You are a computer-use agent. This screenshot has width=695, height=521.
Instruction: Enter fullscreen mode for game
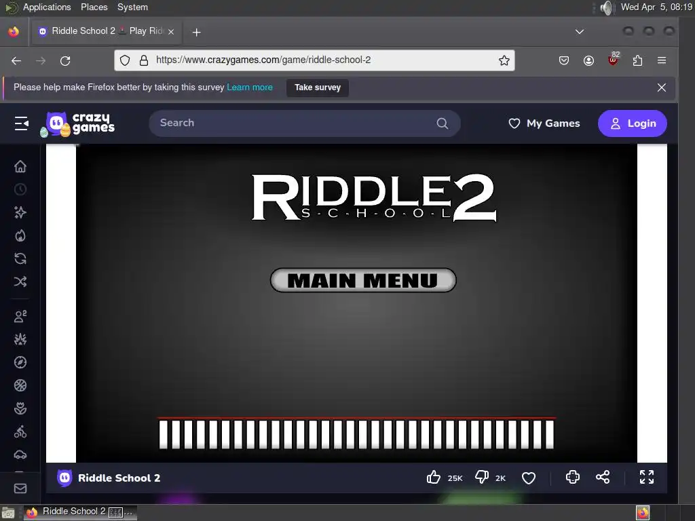click(x=647, y=477)
